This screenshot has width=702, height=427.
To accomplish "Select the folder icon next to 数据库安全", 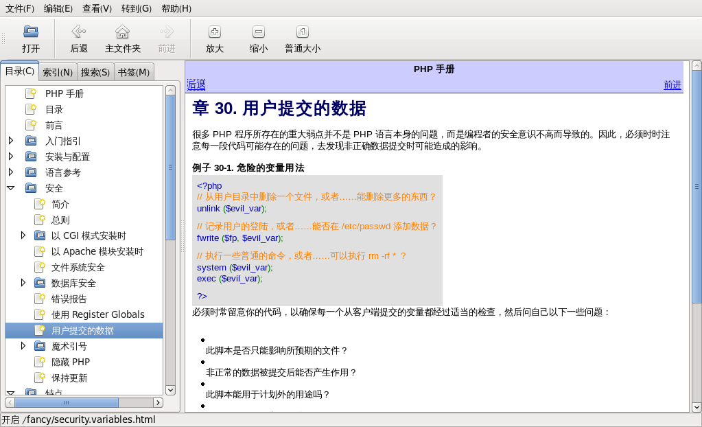I will [40, 283].
